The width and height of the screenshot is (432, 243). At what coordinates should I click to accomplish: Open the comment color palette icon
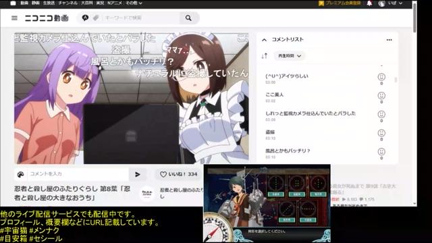coord(21,174)
